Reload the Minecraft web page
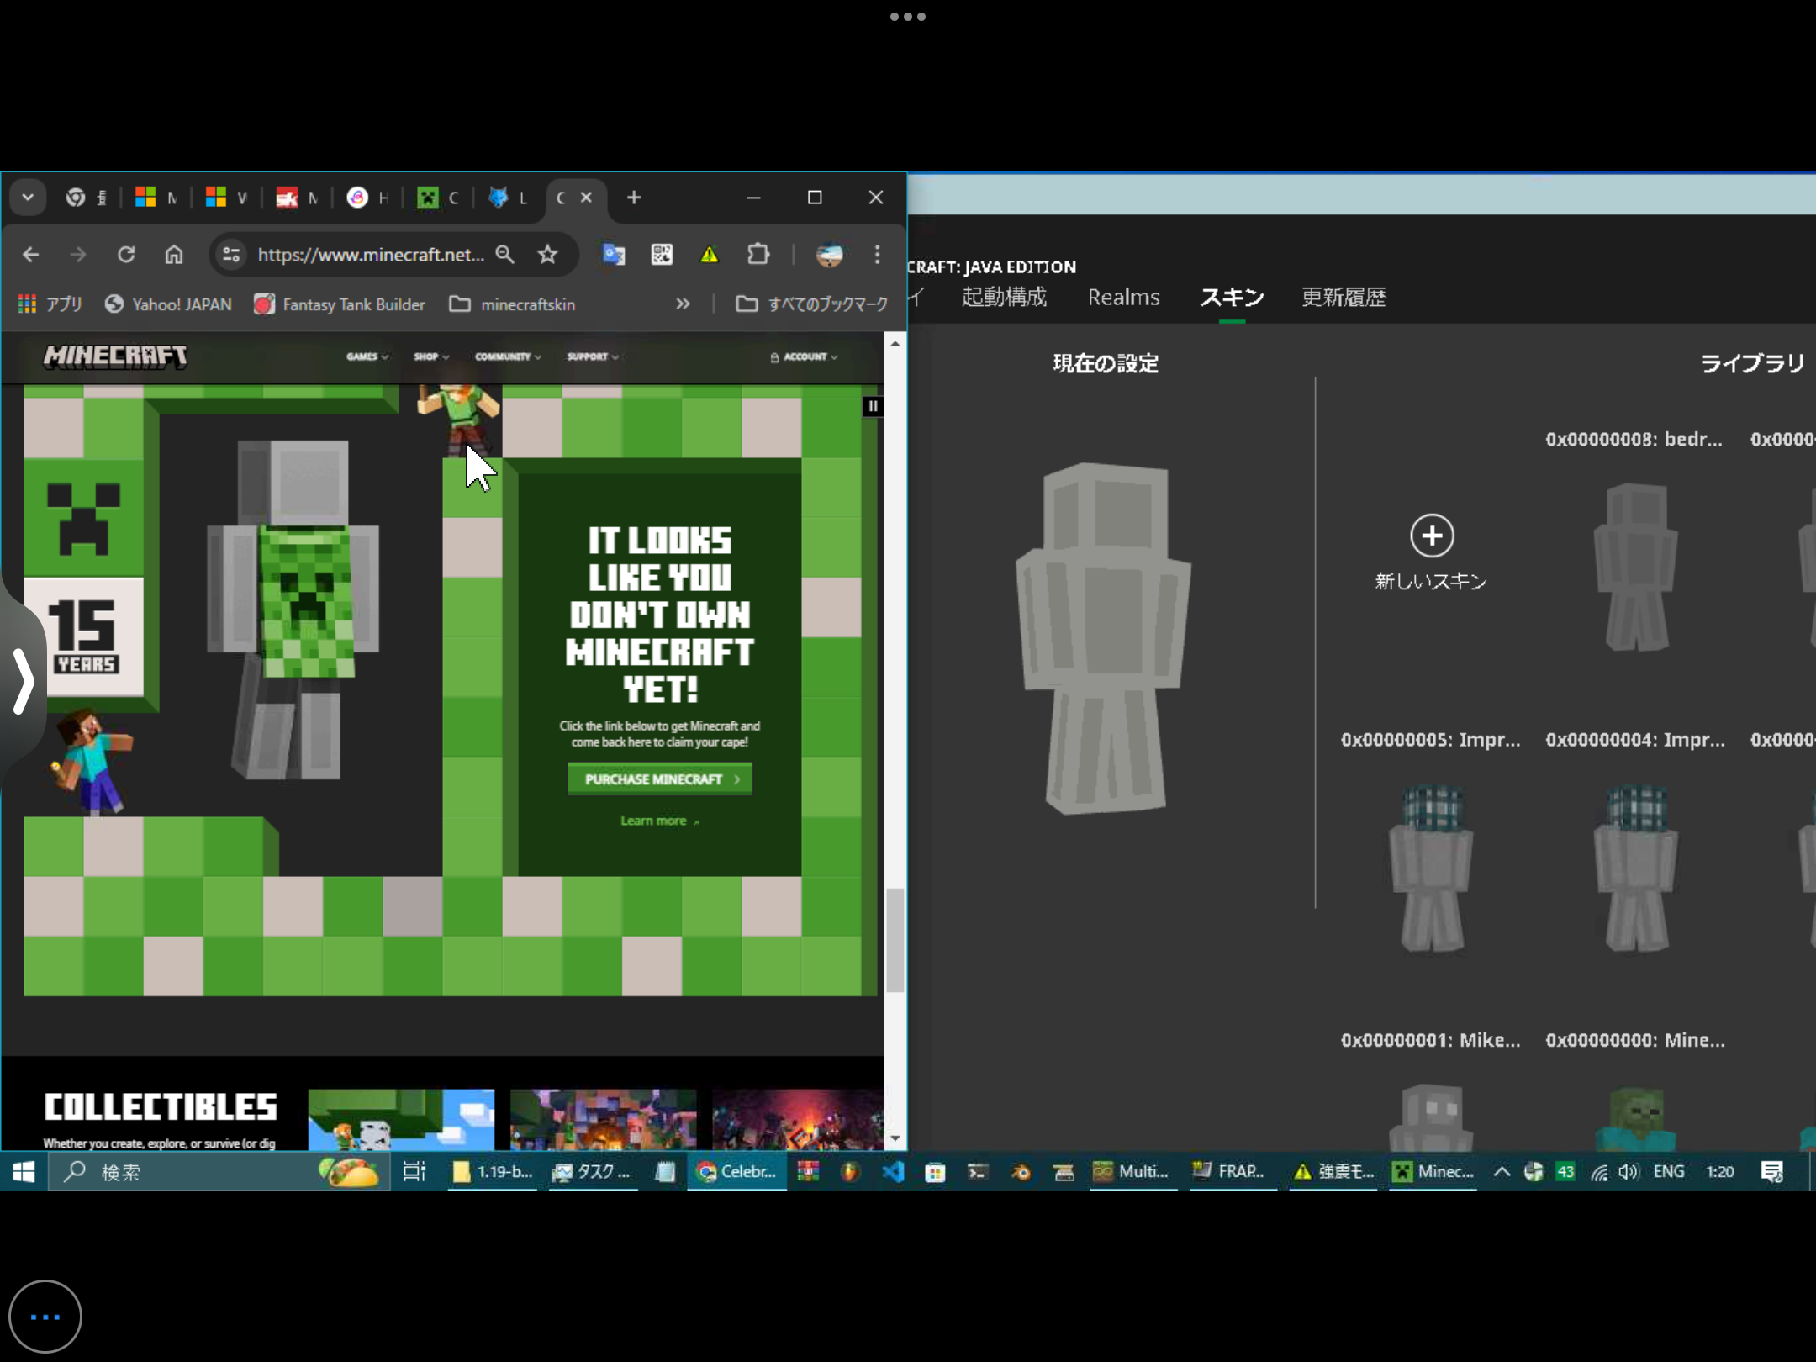 click(126, 254)
